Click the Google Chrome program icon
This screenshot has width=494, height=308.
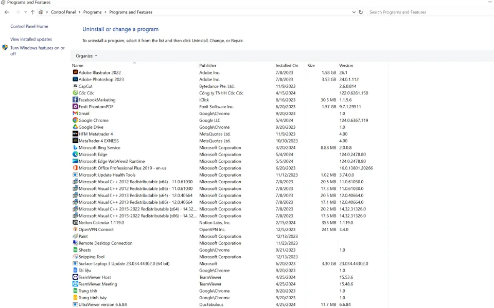75,120
